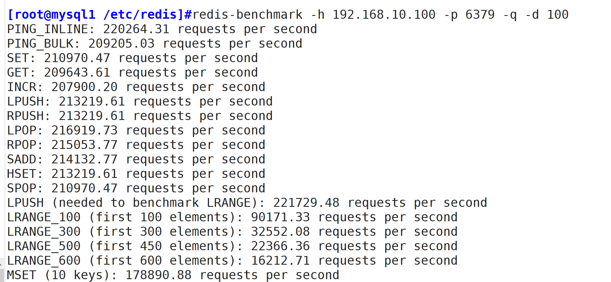Click the MSET (10 keys) result line
611x282 pixels.
(173, 275)
